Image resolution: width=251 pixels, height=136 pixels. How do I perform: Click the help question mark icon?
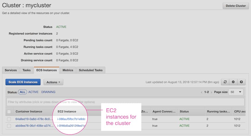(242, 82)
